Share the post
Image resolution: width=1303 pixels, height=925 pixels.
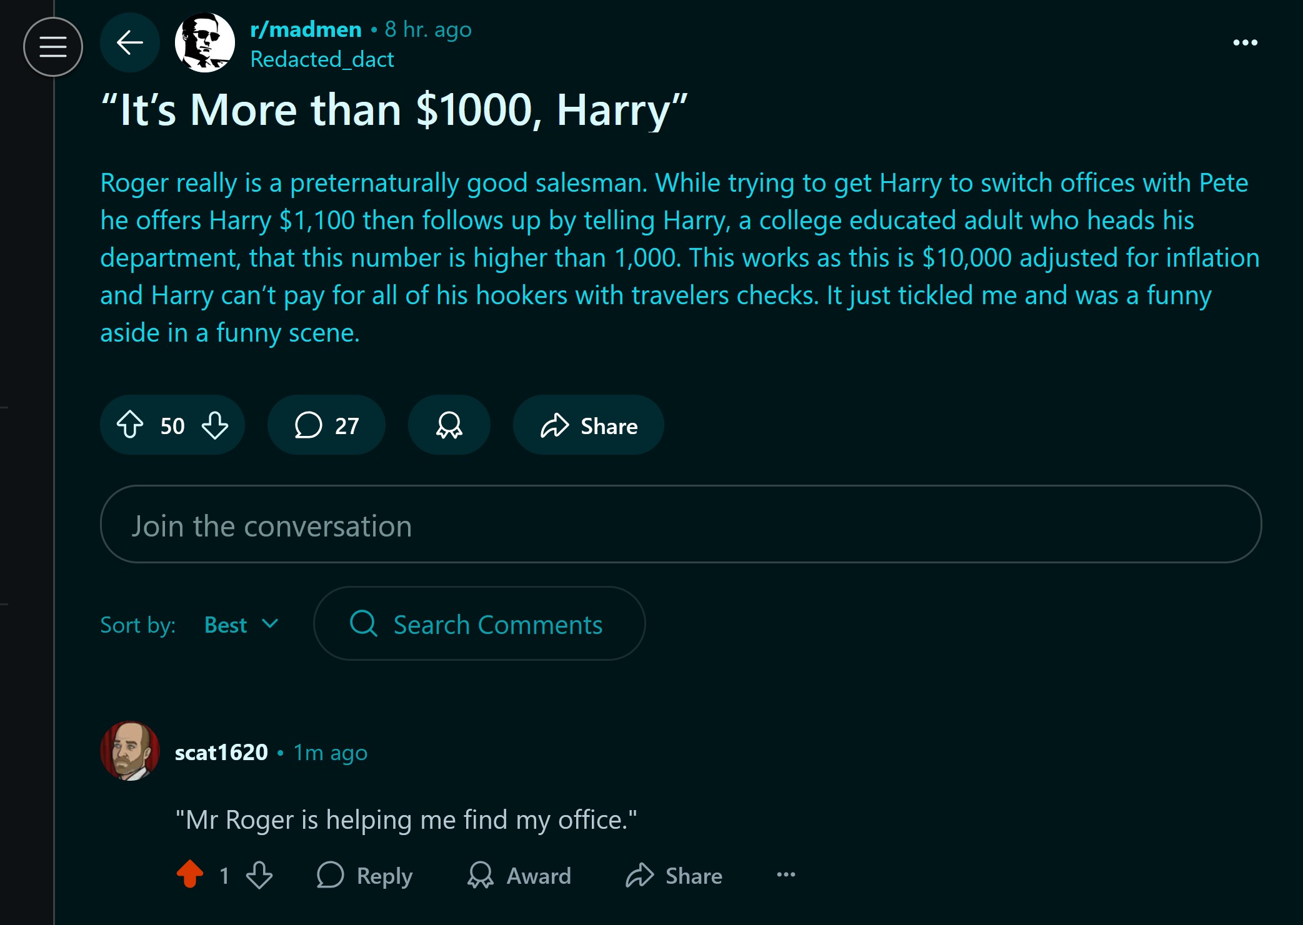[x=588, y=425]
